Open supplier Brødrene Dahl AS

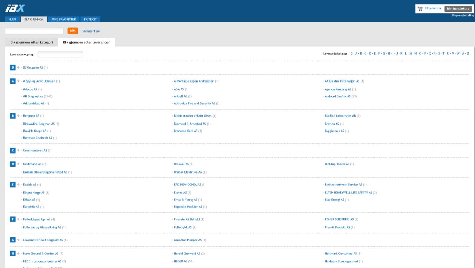click(186, 131)
